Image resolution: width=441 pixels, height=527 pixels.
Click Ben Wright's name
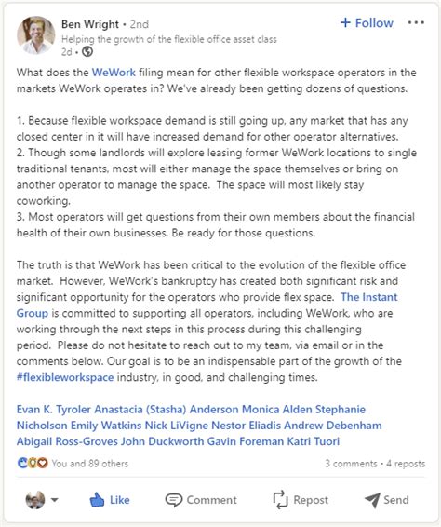(x=90, y=24)
